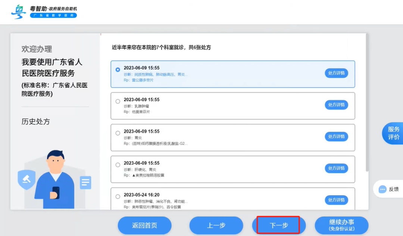Select the 乳腺肿瘤 prescription radio button
The width and height of the screenshot is (403, 236).
(118, 101)
